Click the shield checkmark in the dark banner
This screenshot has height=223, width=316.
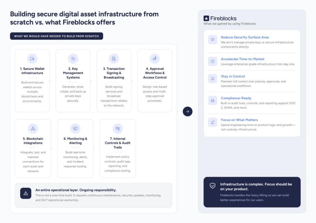click(213, 186)
